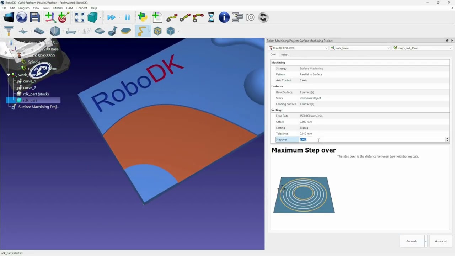
Task: Click Feed Rate value 1500.000 mm/min
Action: click(311, 116)
